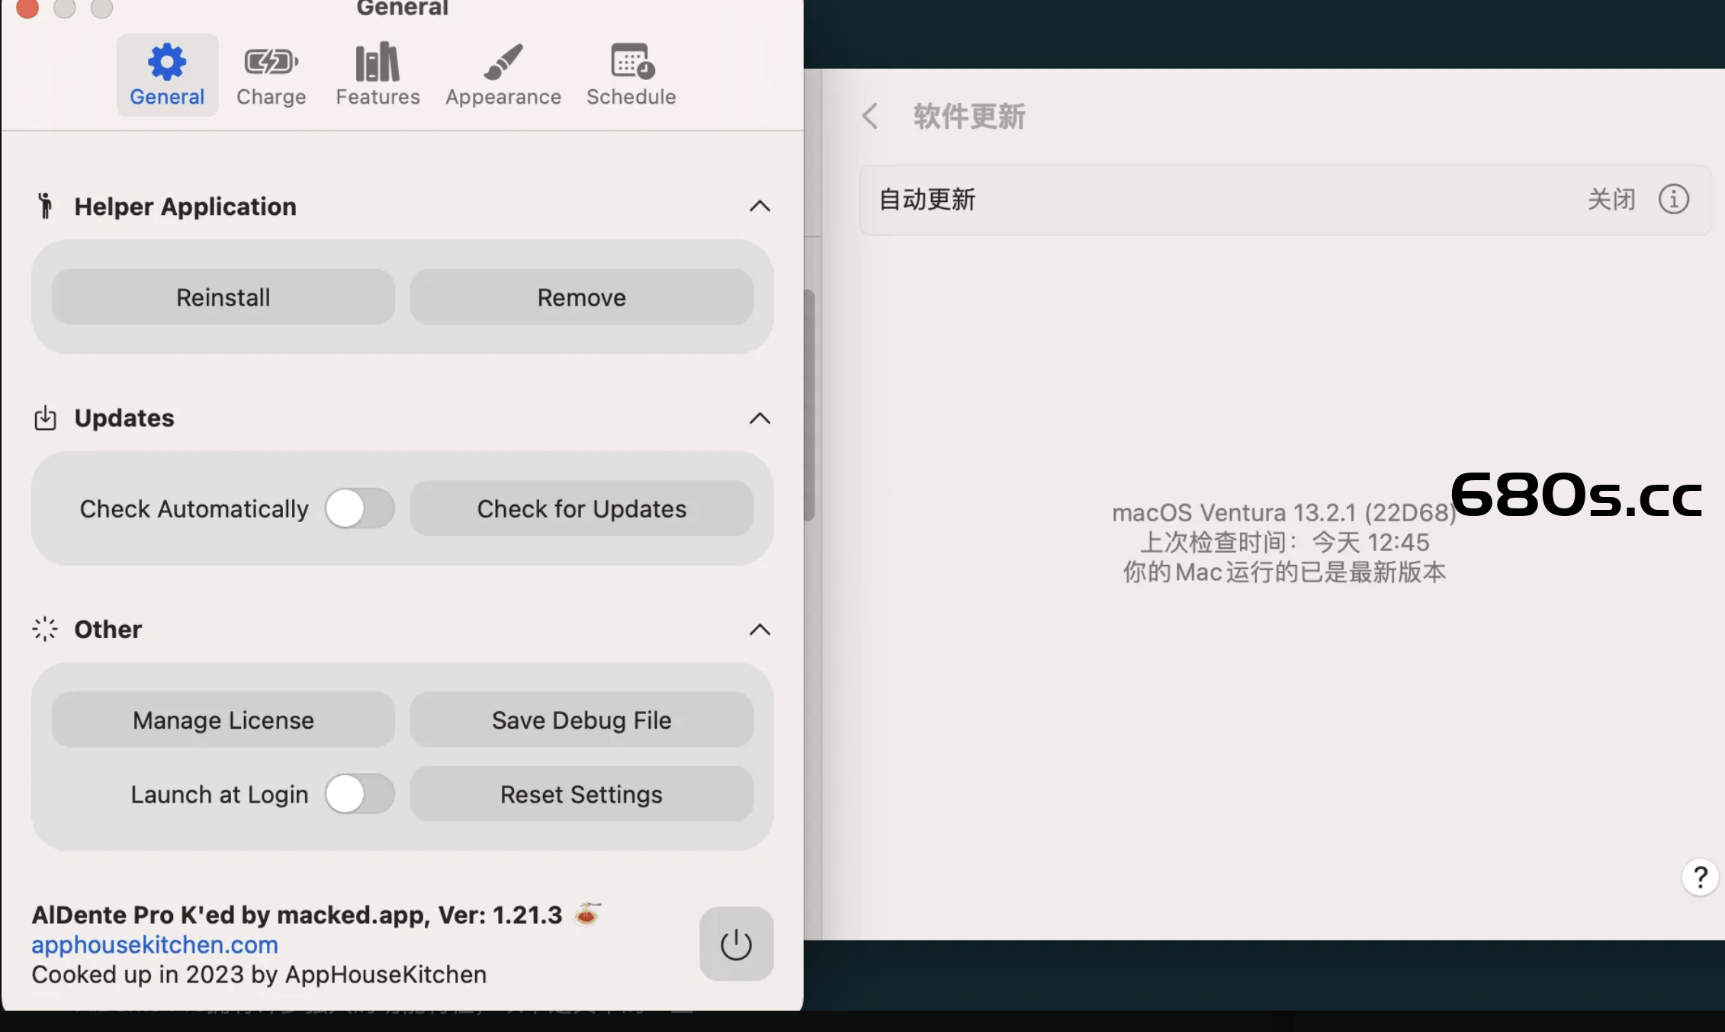Turn on Launch at Login
This screenshot has height=1032, width=1725.
click(x=358, y=793)
